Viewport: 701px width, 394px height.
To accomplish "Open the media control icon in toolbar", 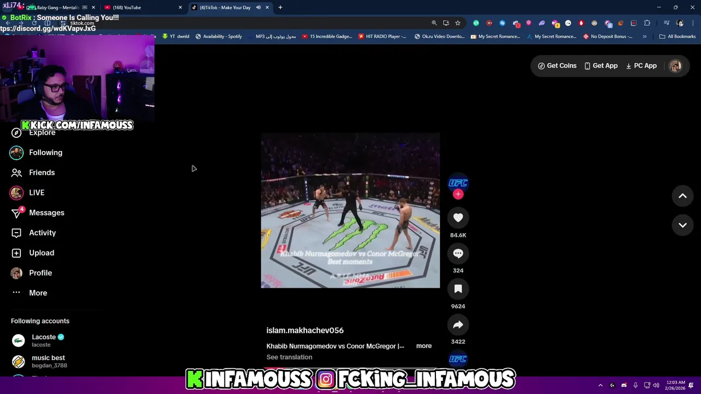I will pyautogui.click(x=666, y=23).
